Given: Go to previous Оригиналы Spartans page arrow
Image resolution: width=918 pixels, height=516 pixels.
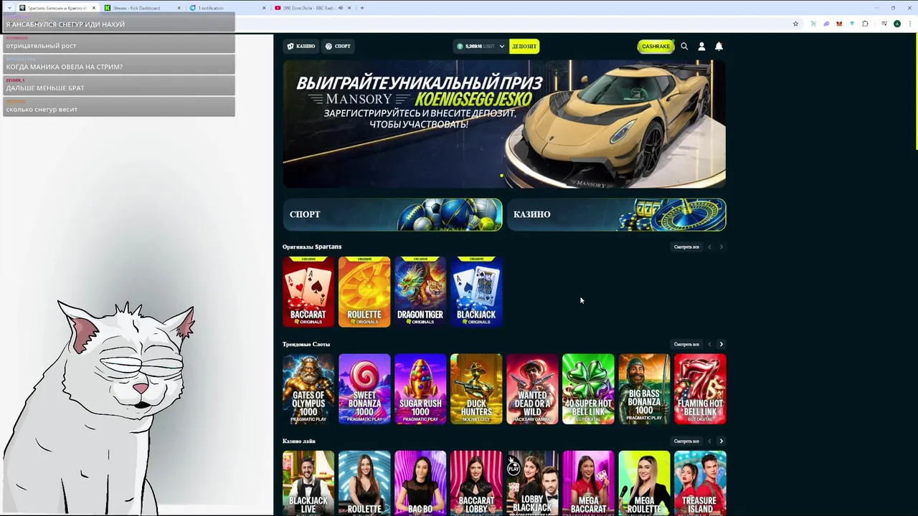Looking at the screenshot, I should [709, 247].
